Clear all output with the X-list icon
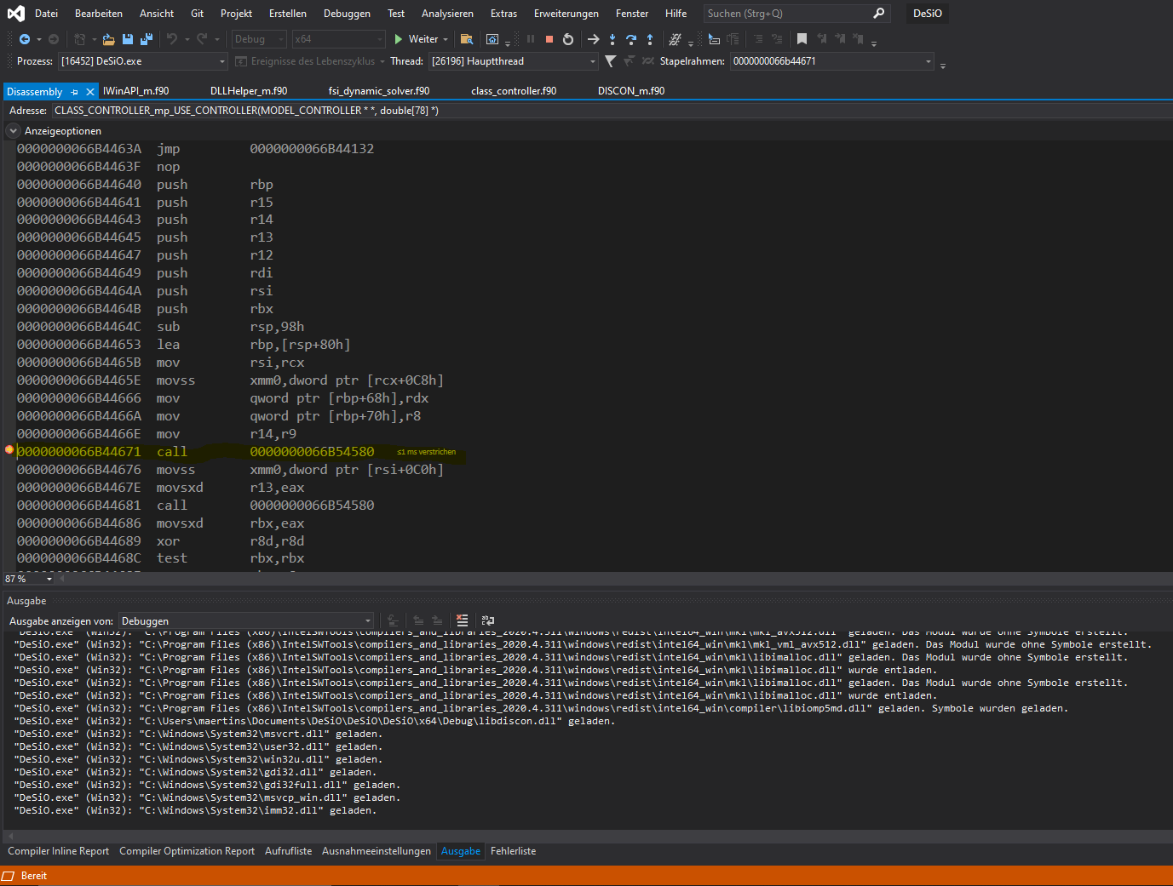This screenshot has height=886, width=1173. tap(462, 620)
